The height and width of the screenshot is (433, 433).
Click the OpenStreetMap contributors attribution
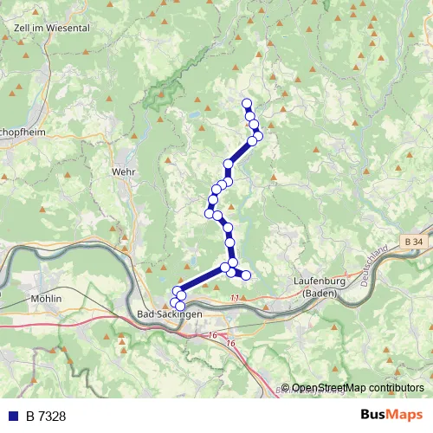(352, 388)
